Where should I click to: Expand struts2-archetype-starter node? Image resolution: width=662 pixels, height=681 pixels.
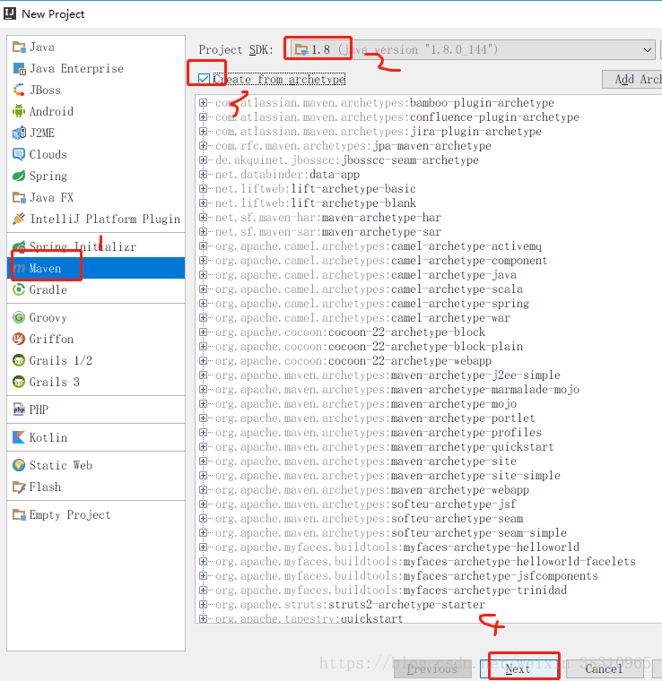click(203, 604)
